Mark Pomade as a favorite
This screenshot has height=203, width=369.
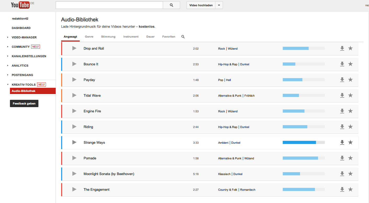click(350, 158)
